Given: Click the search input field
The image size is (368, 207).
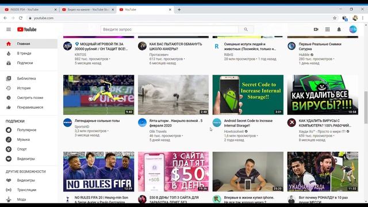Looking at the screenshot, I should click(x=170, y=29).
